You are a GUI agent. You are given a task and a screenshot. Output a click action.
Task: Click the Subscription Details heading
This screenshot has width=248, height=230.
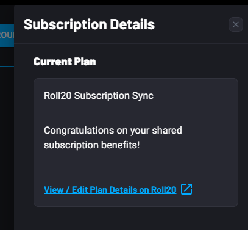[x=89, y=24]
